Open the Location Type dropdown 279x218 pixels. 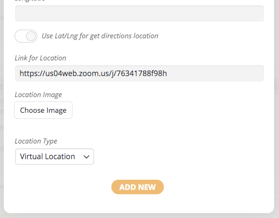tap(55, 156)
